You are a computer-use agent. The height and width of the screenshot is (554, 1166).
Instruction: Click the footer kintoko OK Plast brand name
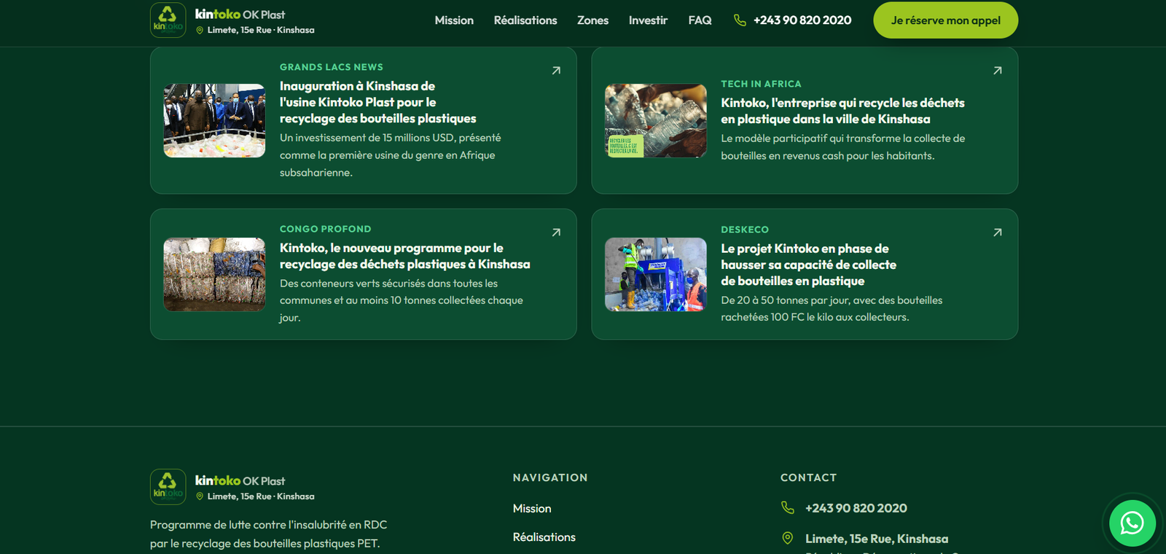(x=240, y=480)
